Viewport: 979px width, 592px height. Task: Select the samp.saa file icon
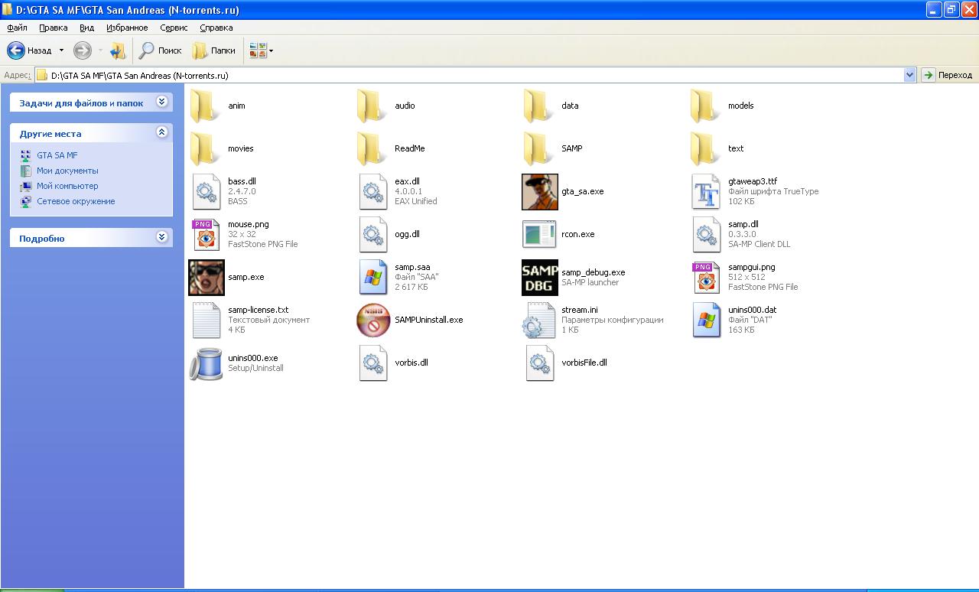point(372,277)
